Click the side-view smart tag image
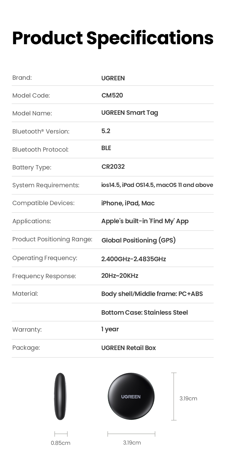The width and height of the screenshot is (226, 453). point(60,397)
